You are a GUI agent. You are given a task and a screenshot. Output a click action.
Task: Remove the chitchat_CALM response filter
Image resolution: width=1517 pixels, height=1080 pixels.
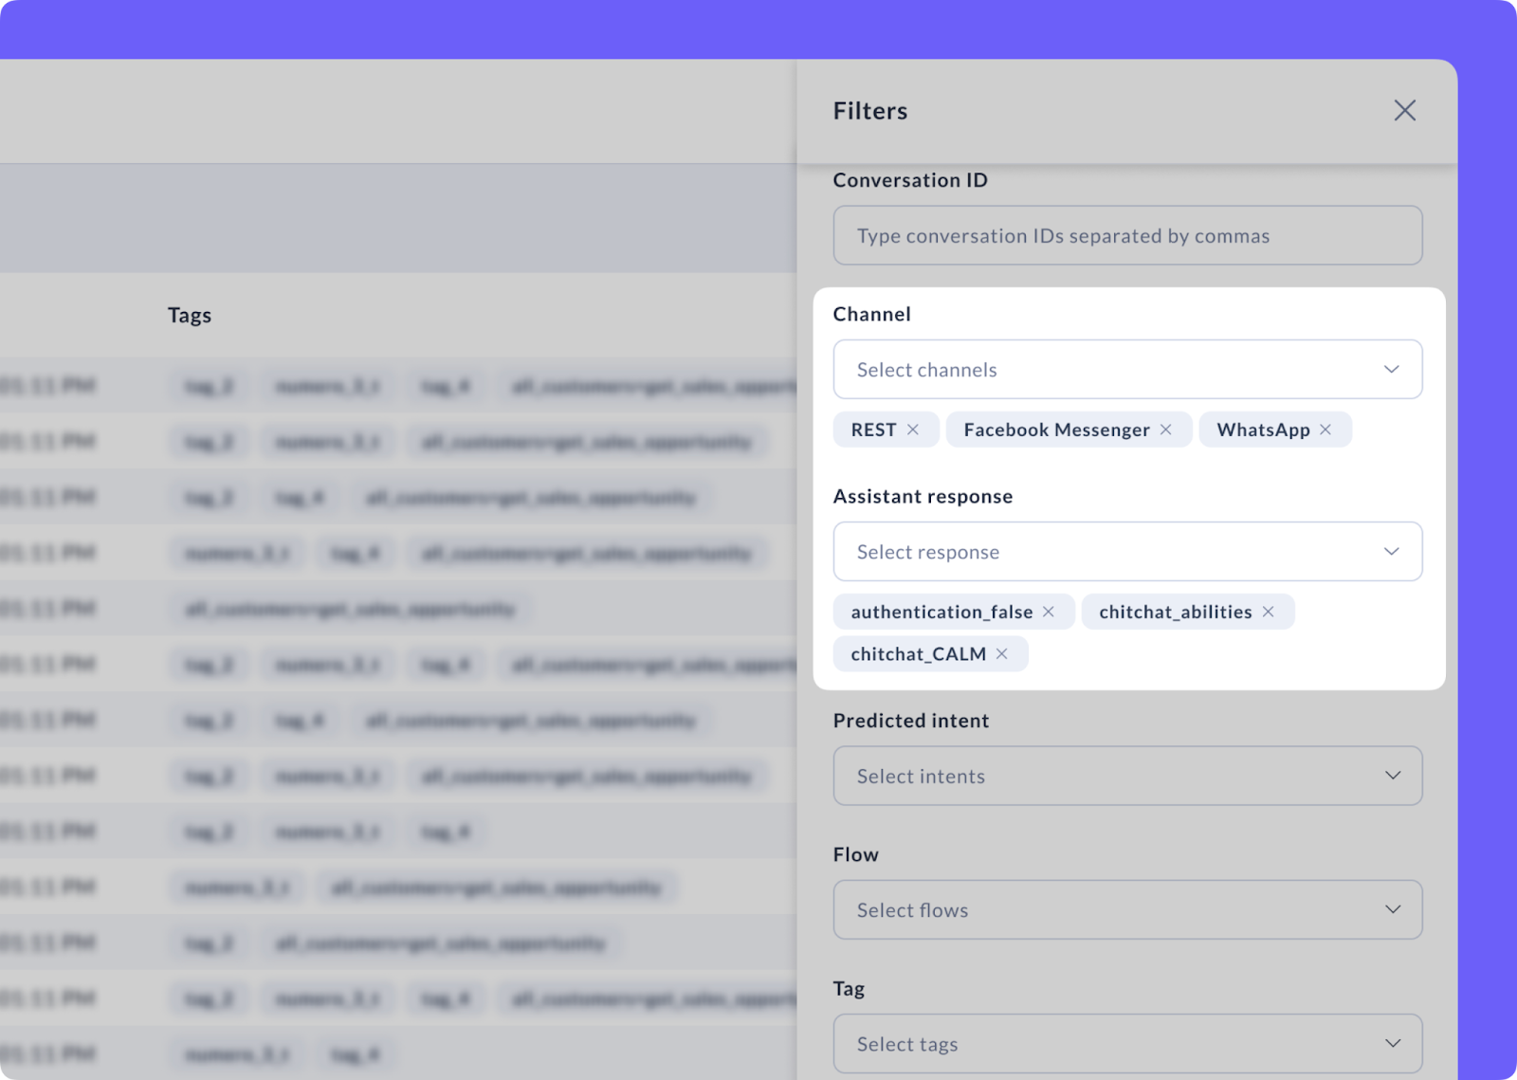(x=1002, y=654)
